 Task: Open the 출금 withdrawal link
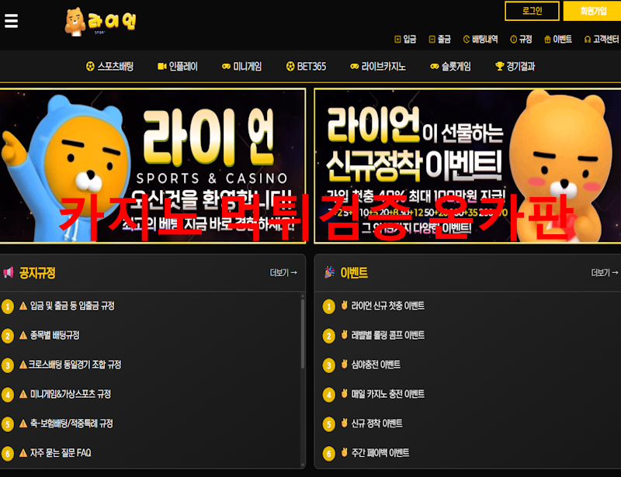(x=439, y=40)
